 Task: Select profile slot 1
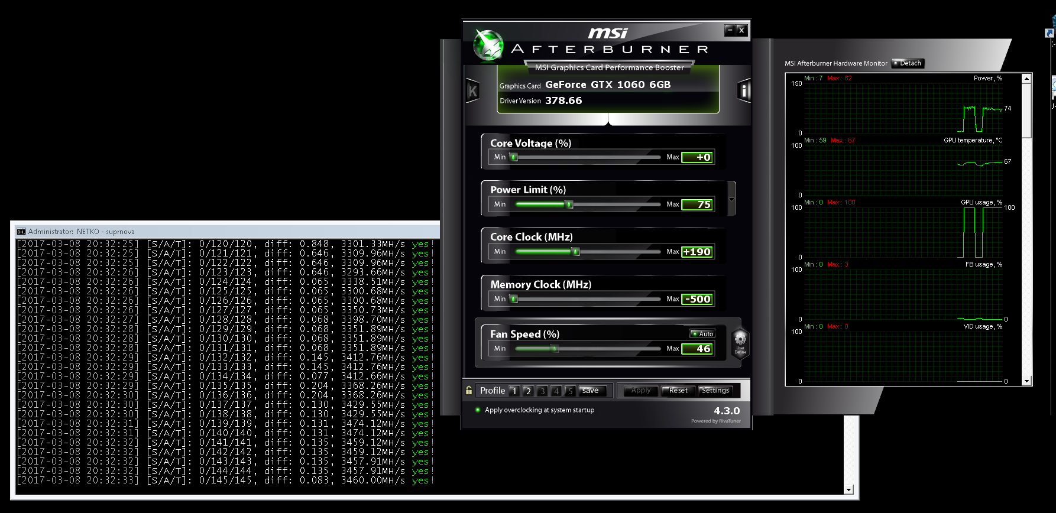pyautogui.click(x=514, y=391)
